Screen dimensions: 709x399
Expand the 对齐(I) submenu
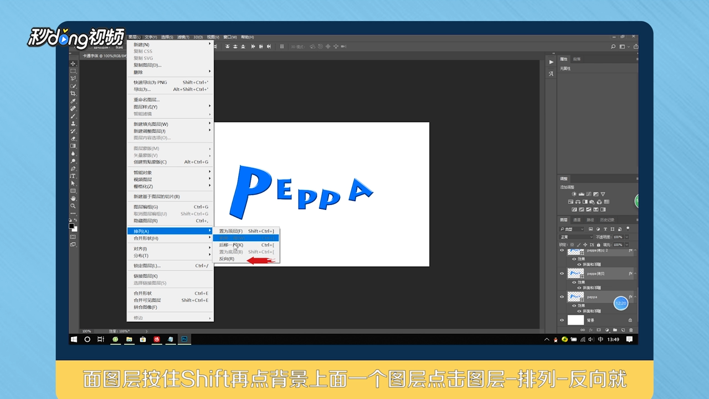click(170, 248)
